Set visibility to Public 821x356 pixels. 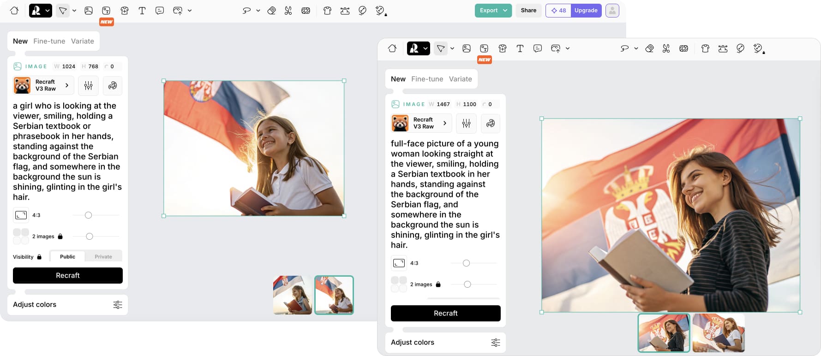pos(67,257)
